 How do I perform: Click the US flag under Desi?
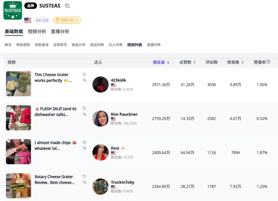113,153
